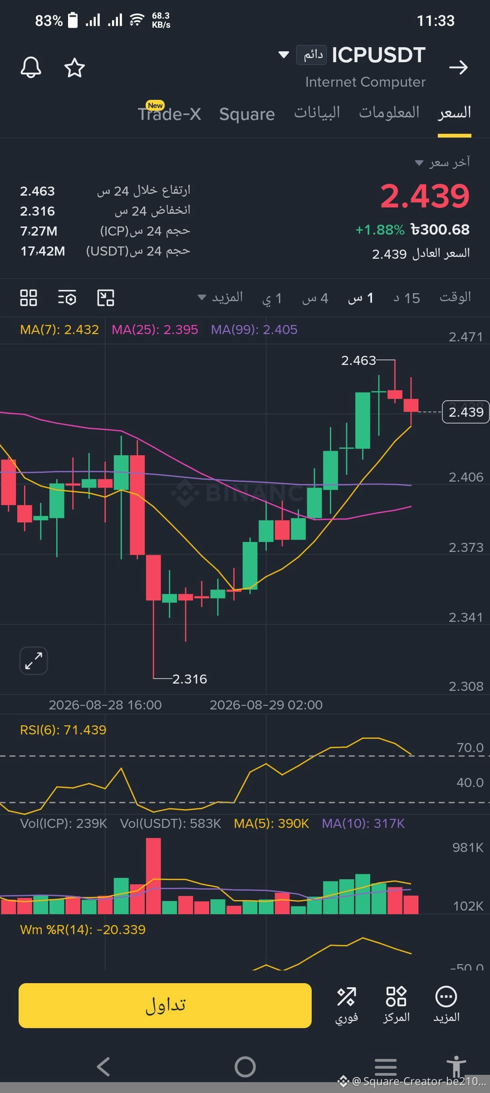Tap the forward arrow next to ICPUSDT
This screenshot has height=1093, width=490.
pos(458,68)
